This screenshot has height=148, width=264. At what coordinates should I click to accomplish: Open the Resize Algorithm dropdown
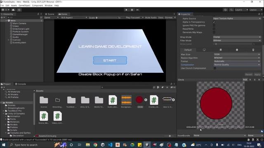coord(237,58)
